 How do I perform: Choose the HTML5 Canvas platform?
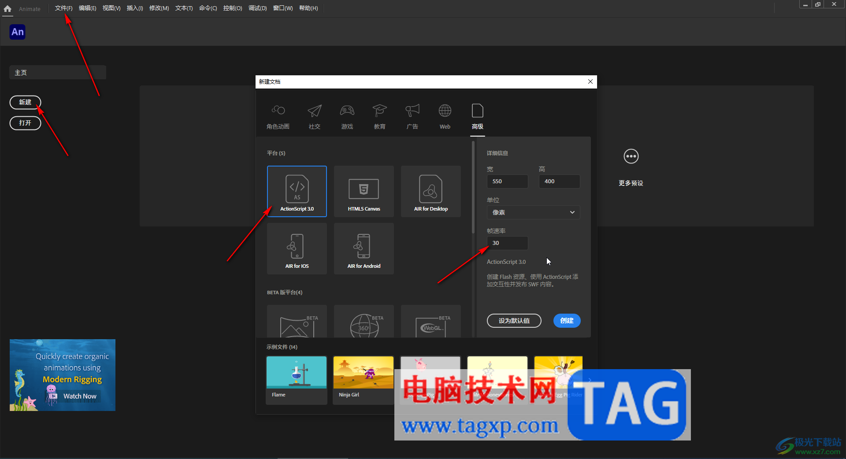click(364, 191)
